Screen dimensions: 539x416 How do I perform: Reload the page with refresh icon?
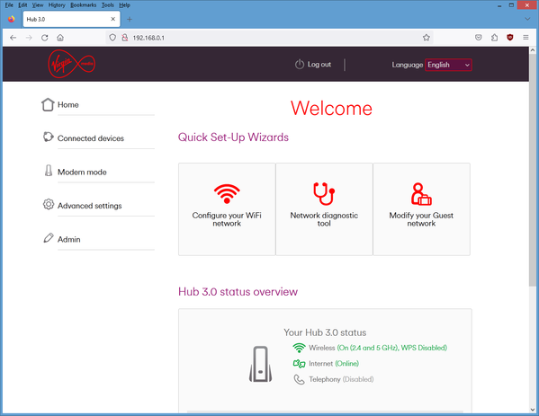pos(45,38)
